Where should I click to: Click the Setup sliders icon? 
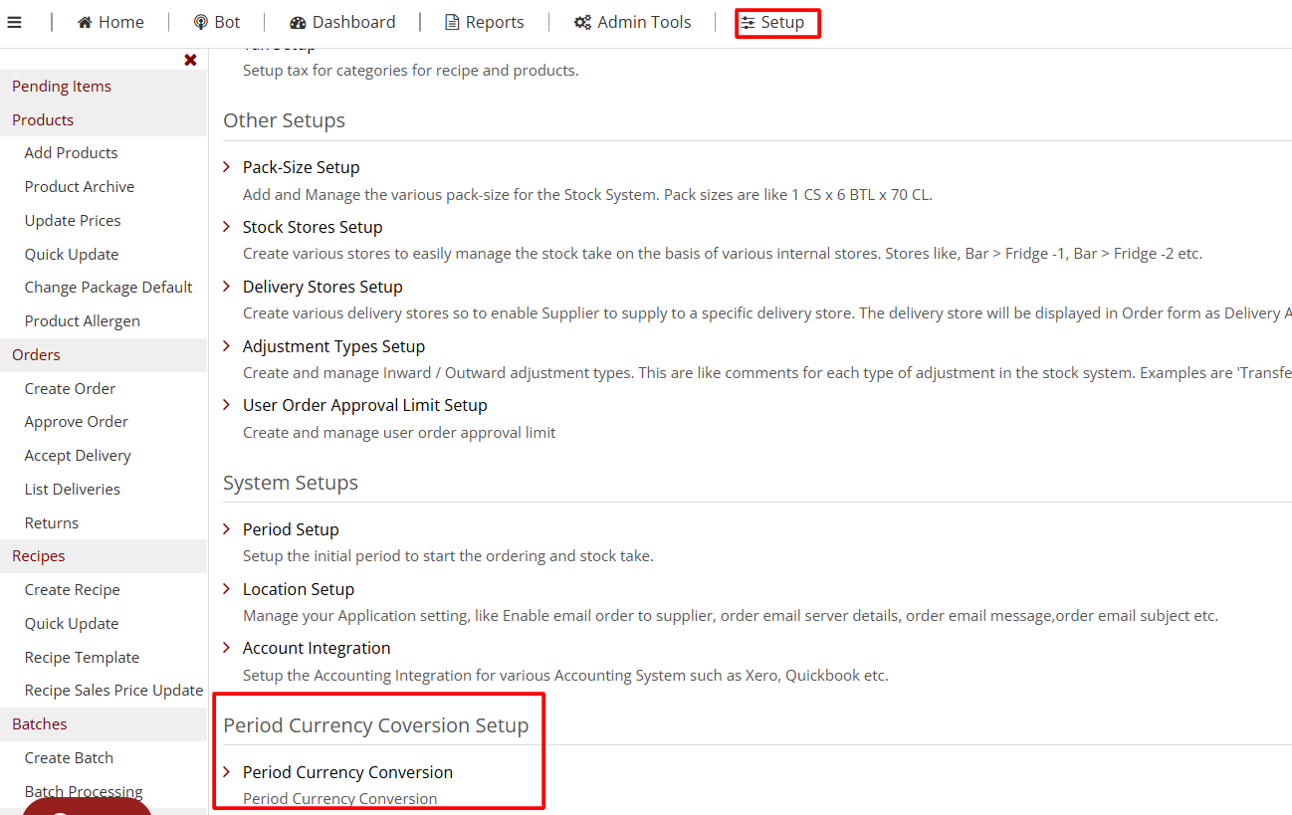[x=748, y=22]
